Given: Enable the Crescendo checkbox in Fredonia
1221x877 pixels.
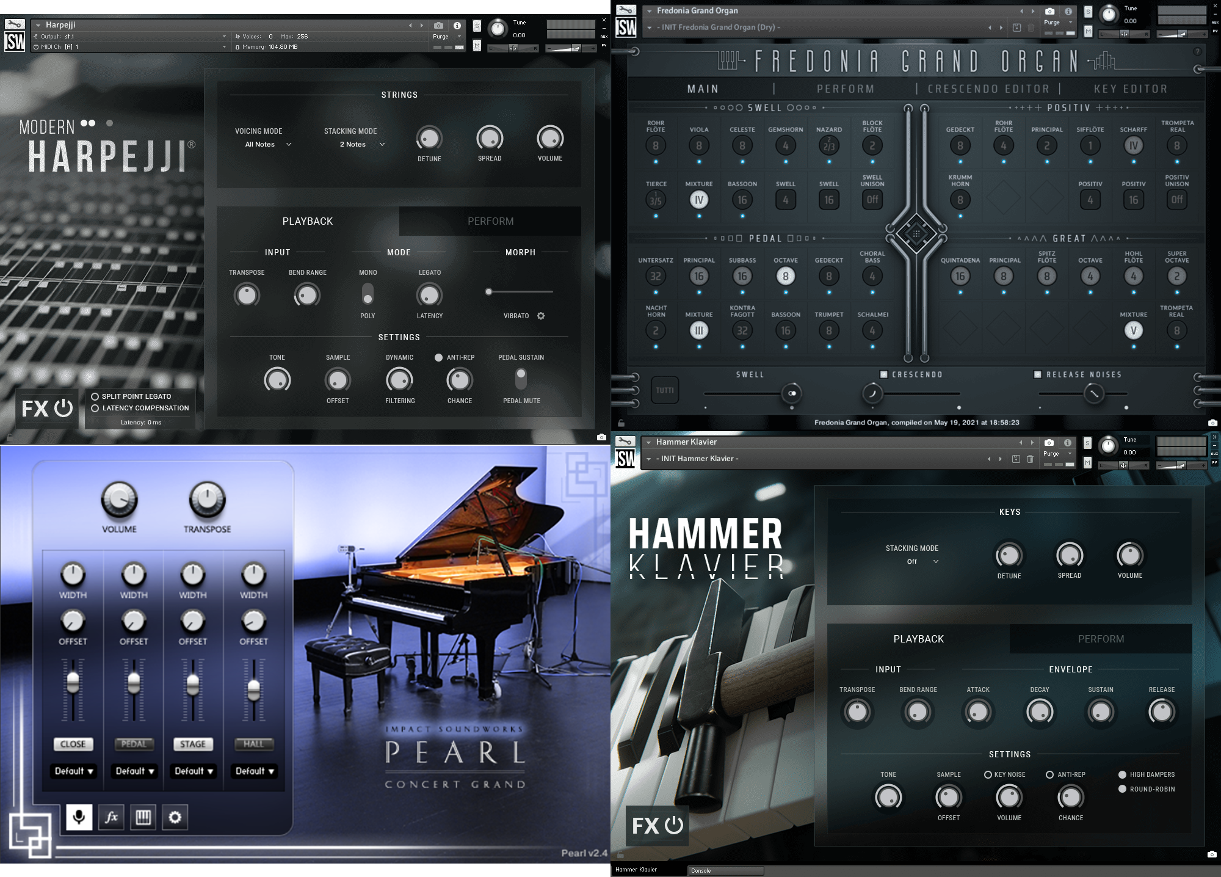Looking at the screenshot, I should click(883, 374).
